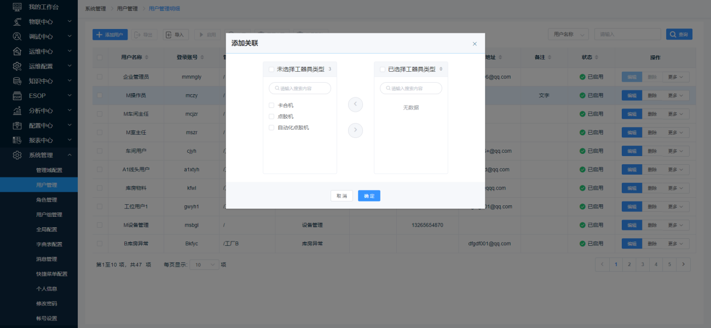Image resolution: width=711 pixels, height=328 pixels.
Task: Check the 点胶机 checkbox
Action: tap(271, 117)
